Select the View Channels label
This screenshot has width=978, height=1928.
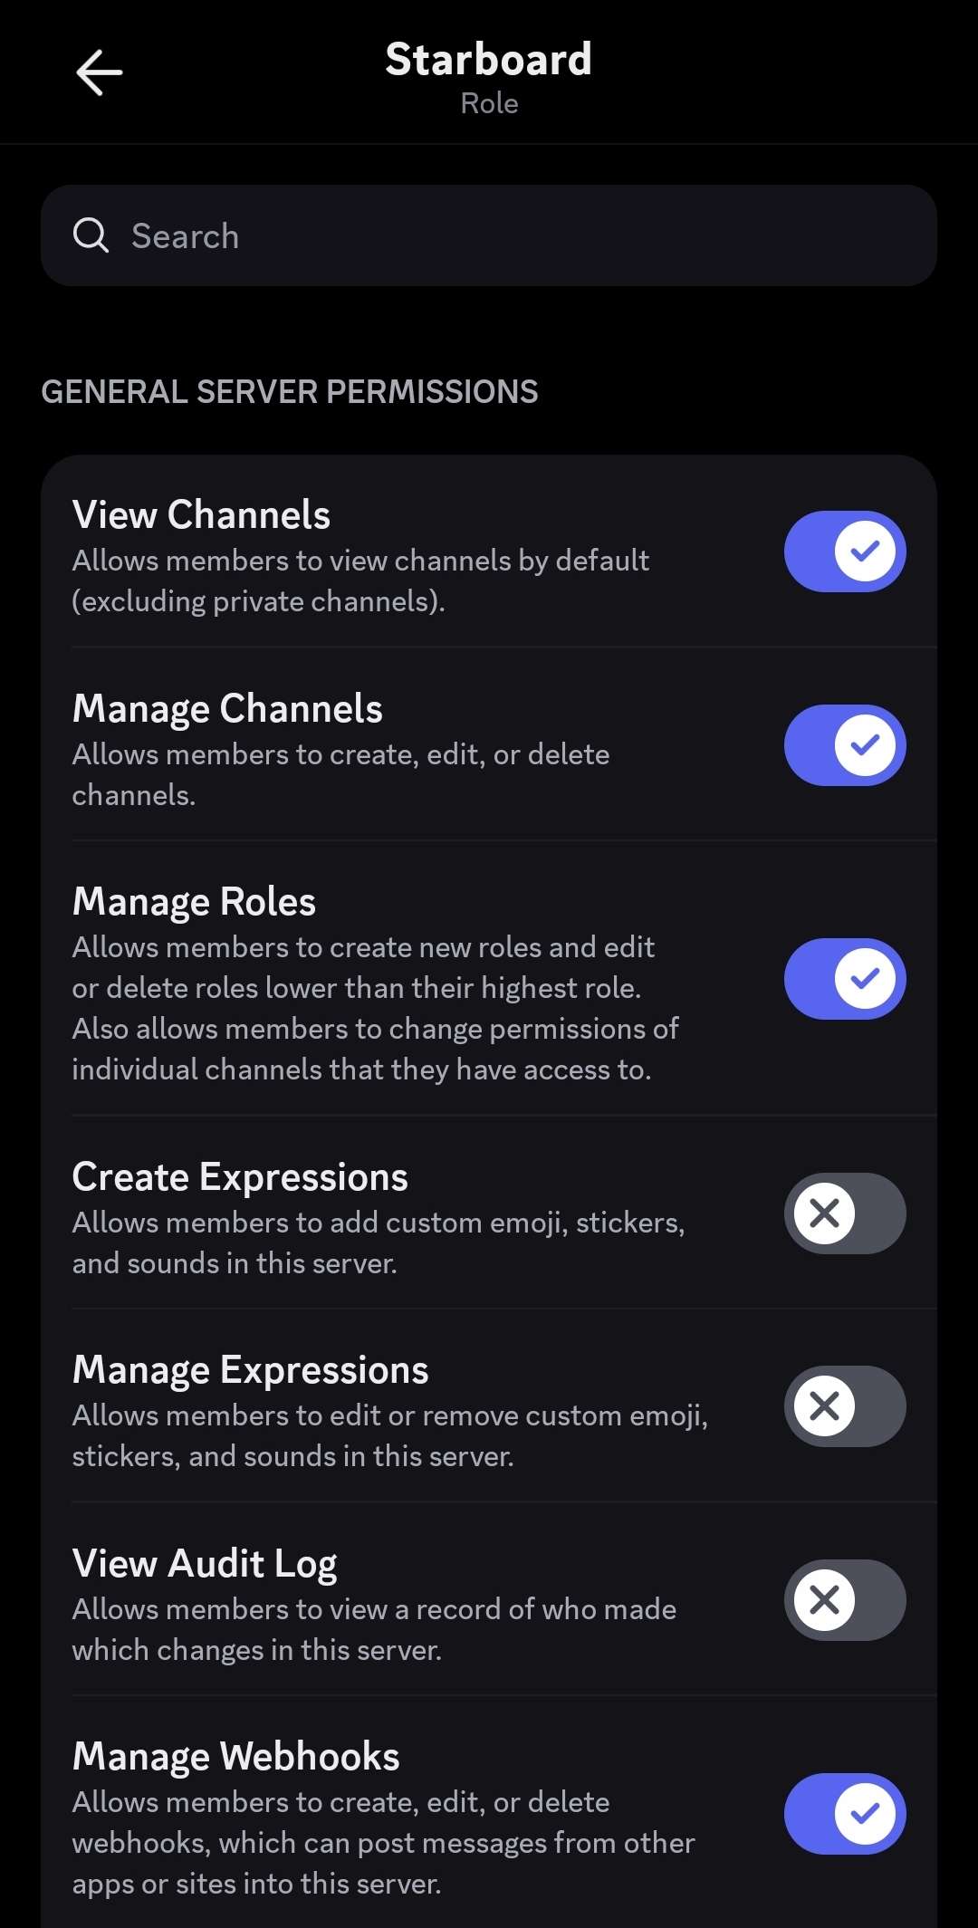click(201, 514)
